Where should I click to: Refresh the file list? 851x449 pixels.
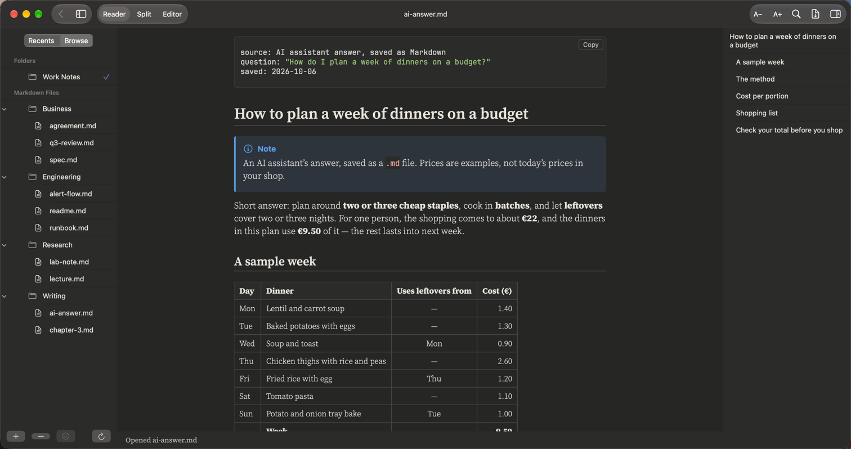click(x=101, y=436)
